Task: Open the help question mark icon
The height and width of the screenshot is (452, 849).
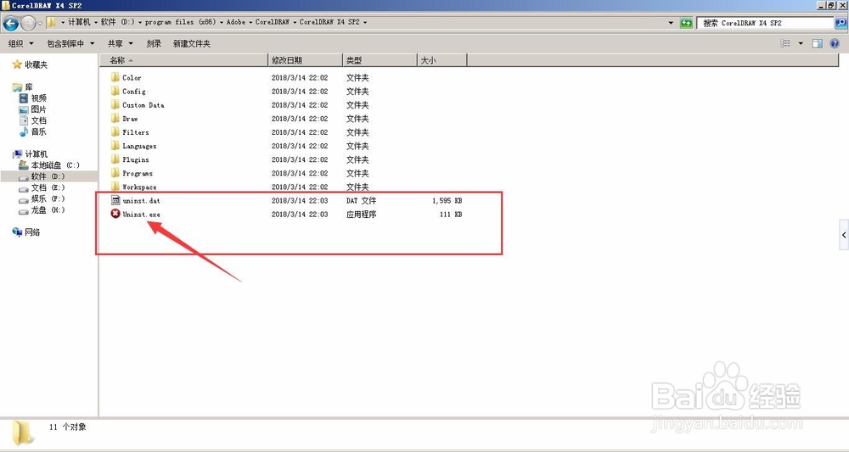Action: coord(835,43)
